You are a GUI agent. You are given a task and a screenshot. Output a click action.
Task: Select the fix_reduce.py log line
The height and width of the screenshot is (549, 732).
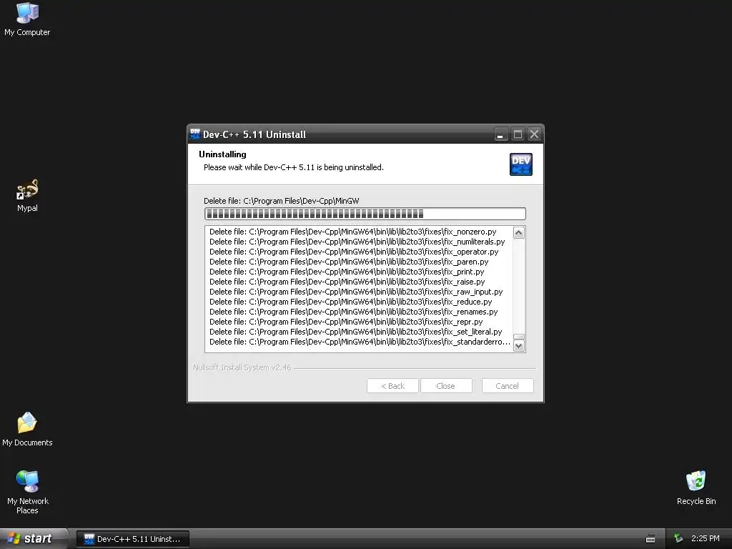pyautogui.click(x=350, y=302)
